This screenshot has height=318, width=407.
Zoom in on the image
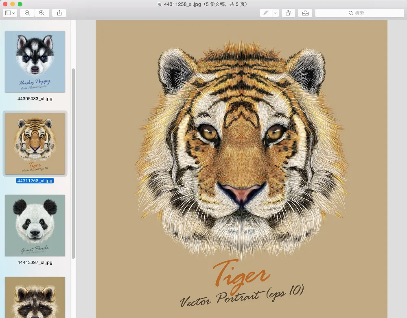tap(42, 13)
